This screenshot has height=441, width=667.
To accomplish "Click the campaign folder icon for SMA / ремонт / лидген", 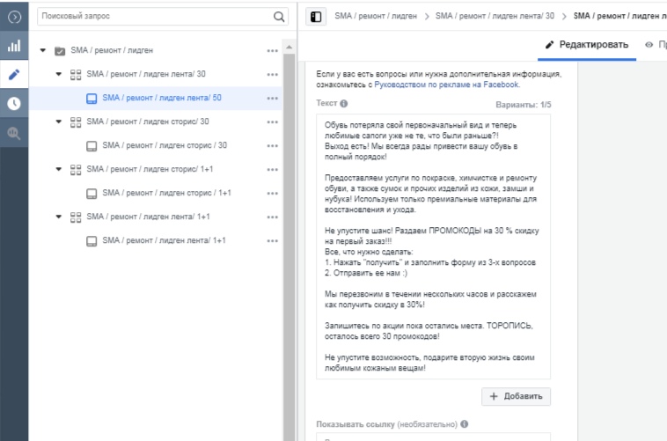I will point(60,51).
